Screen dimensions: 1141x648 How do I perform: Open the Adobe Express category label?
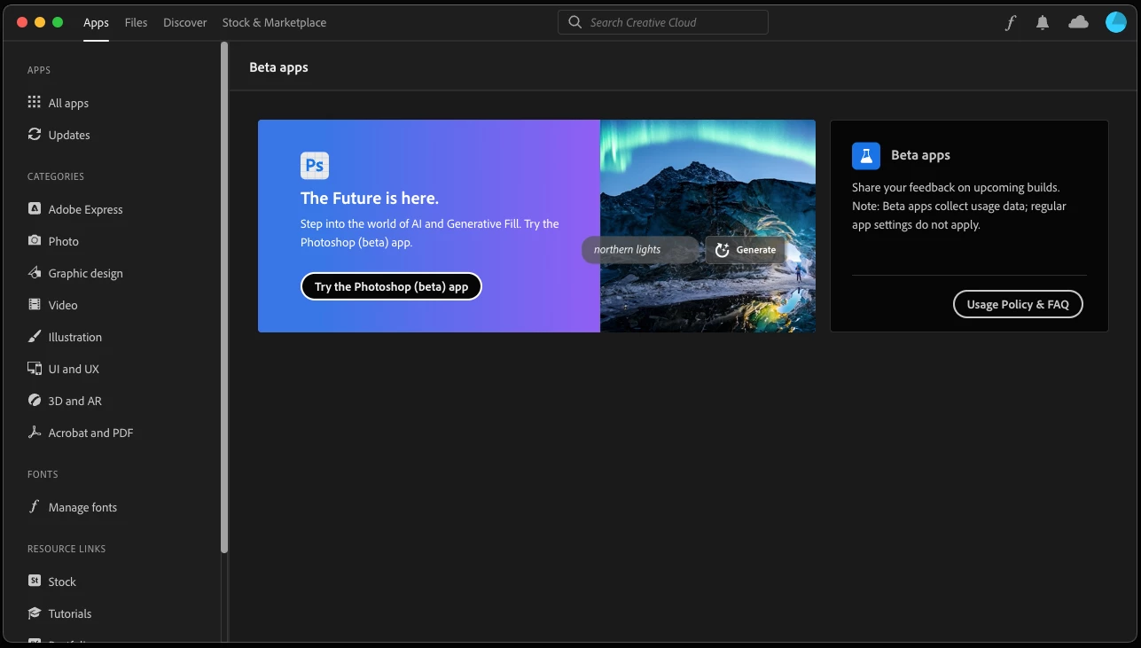coord(86,210)
